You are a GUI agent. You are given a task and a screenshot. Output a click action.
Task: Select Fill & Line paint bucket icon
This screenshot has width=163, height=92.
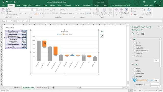point(133,34)
